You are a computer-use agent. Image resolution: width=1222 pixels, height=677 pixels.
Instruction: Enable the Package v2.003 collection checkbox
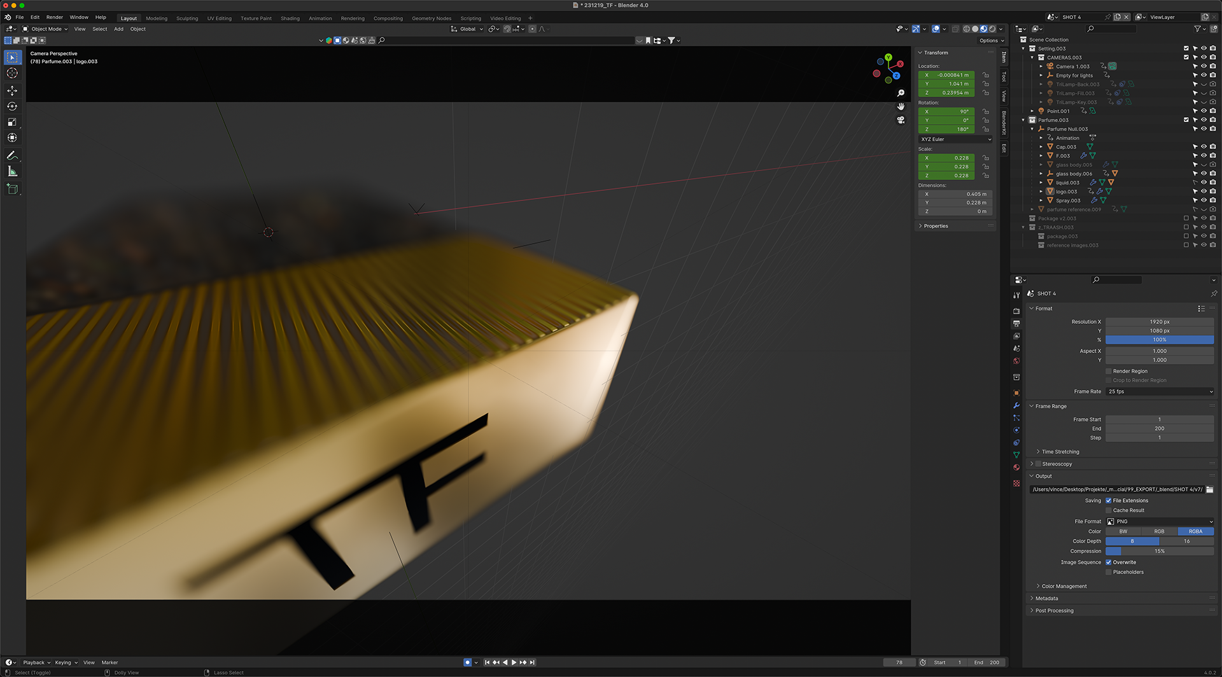click(x=1186, y=218)
